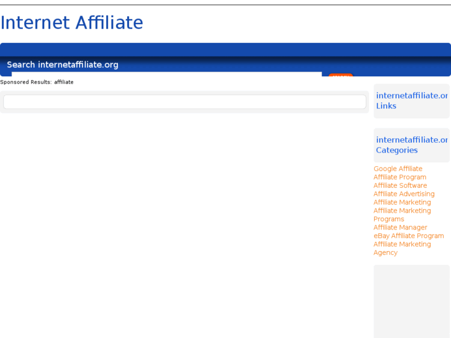Open the Google Affiliate category link
The width and height of the screenshot is (451, 338).
[398, 169]
